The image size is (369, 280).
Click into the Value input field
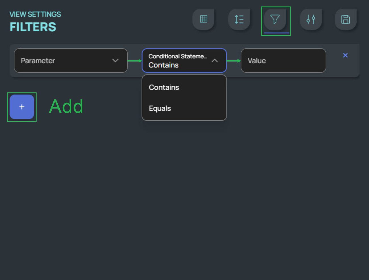283,60
